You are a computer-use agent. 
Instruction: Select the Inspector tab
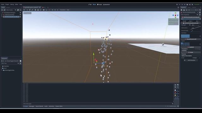tap(183, 7)
